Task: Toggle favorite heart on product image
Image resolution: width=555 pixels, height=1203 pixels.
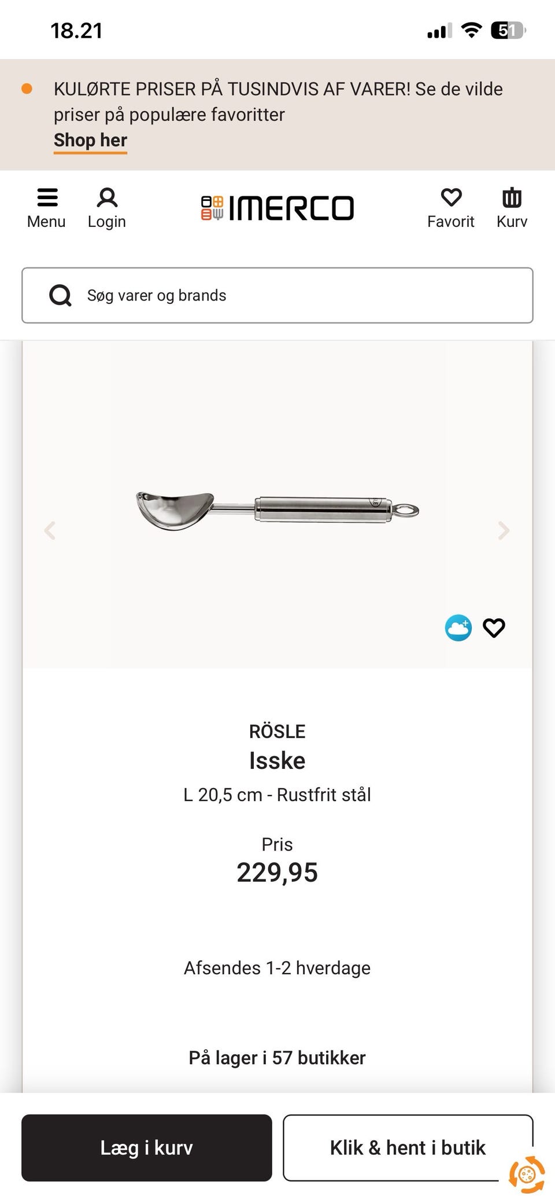Action: click(x=494, y=628)
